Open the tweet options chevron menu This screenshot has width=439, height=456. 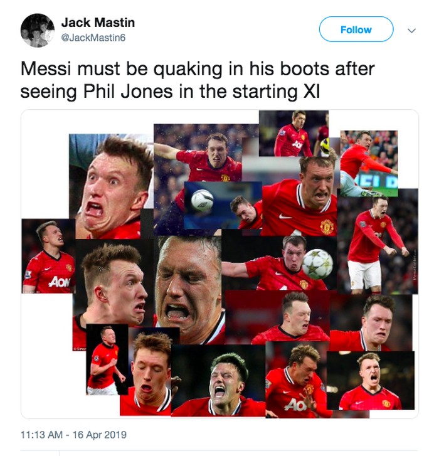pos(411,30)
